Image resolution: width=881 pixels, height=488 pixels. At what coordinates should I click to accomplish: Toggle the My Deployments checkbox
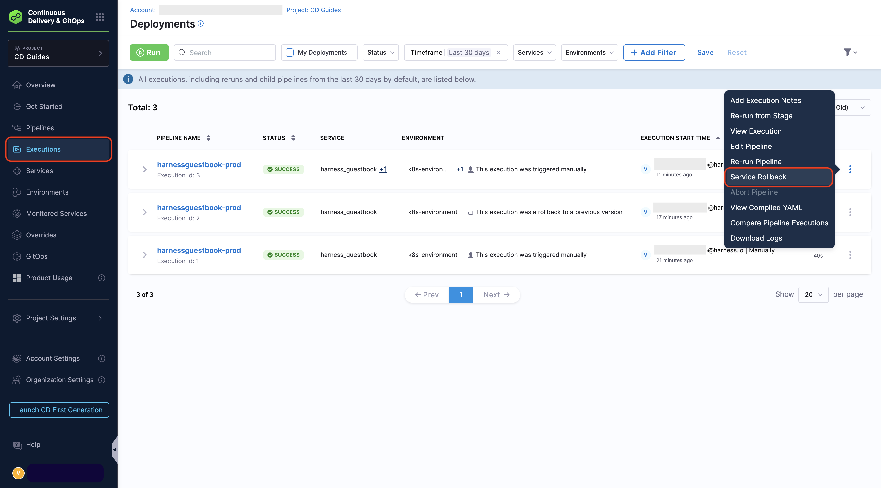click(x=290, y=52)
